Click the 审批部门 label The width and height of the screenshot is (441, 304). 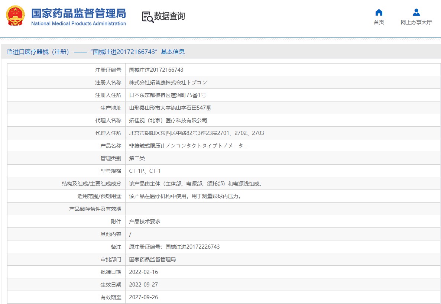coord(111,259)
